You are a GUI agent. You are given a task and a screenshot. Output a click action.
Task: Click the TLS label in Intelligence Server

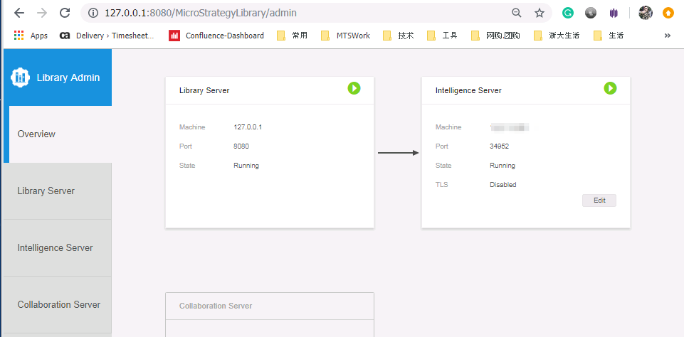(x=441, y=185)
